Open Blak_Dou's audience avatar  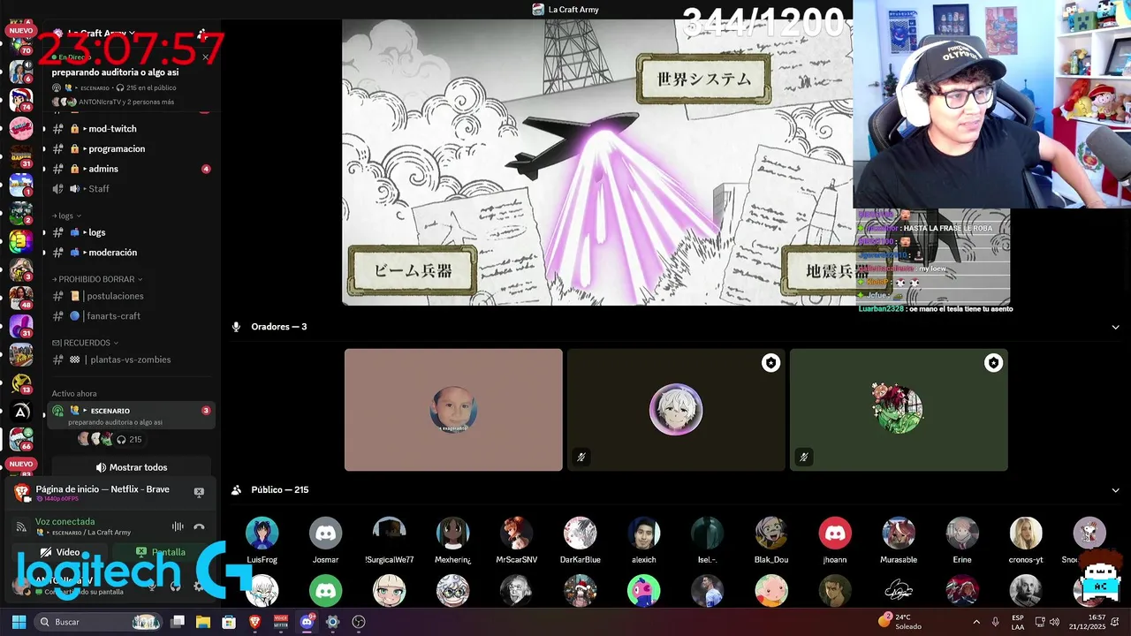771,534
